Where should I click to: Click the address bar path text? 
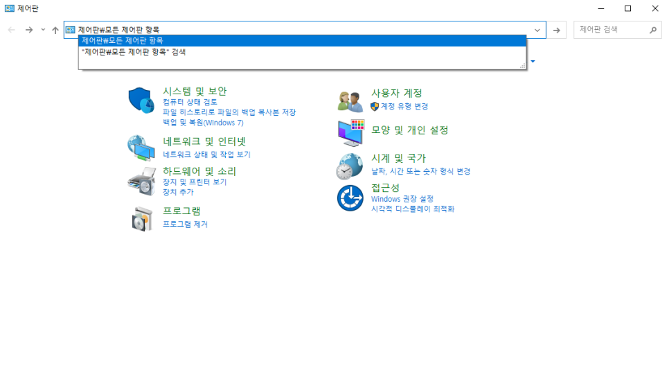tap(118, 30)
